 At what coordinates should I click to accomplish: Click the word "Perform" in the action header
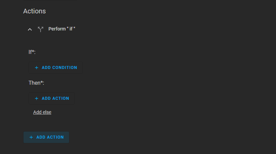tap(57, 29)
